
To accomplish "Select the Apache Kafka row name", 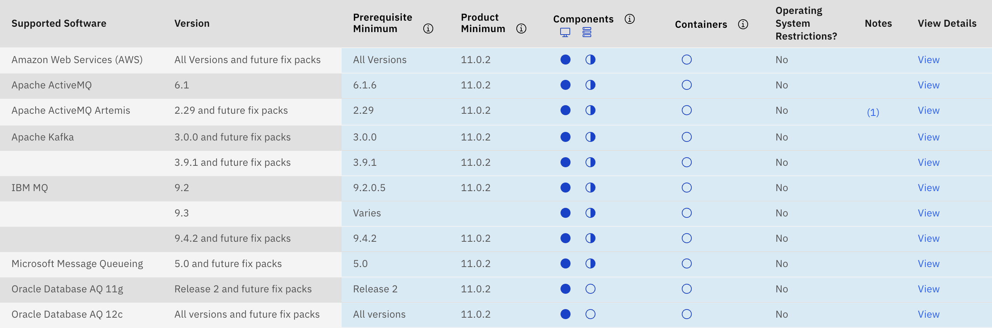I will [43, 137].
